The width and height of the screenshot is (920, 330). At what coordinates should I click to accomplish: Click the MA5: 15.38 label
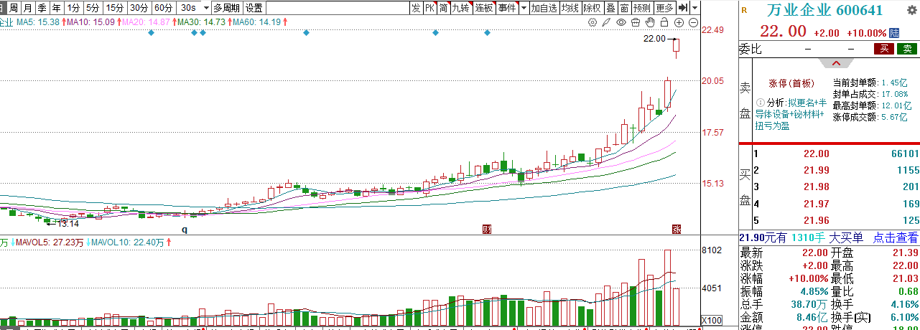pyautogui.click(x=38, y=23)
